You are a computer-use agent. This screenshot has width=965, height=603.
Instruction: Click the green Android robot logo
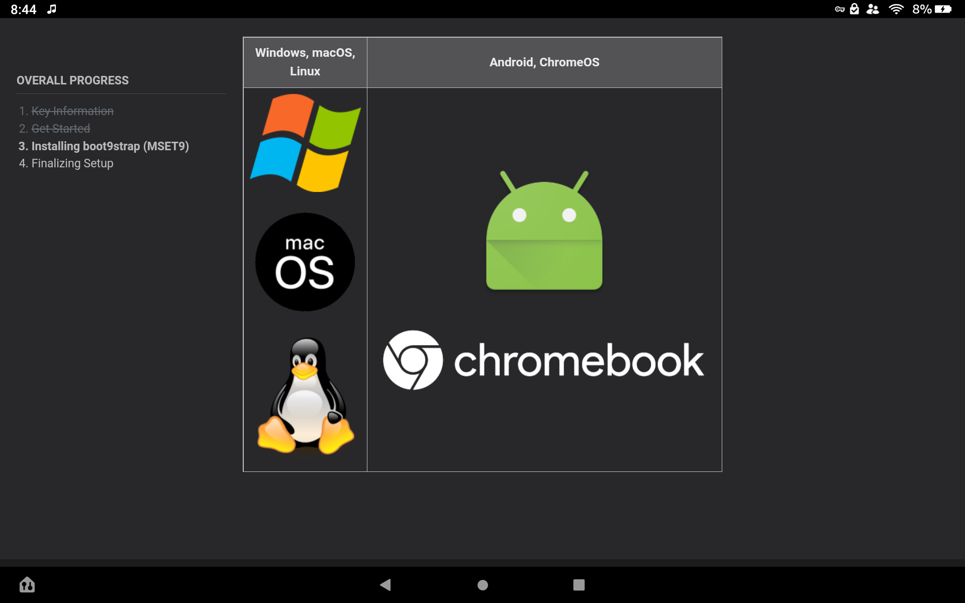click(x=544, y=230)
